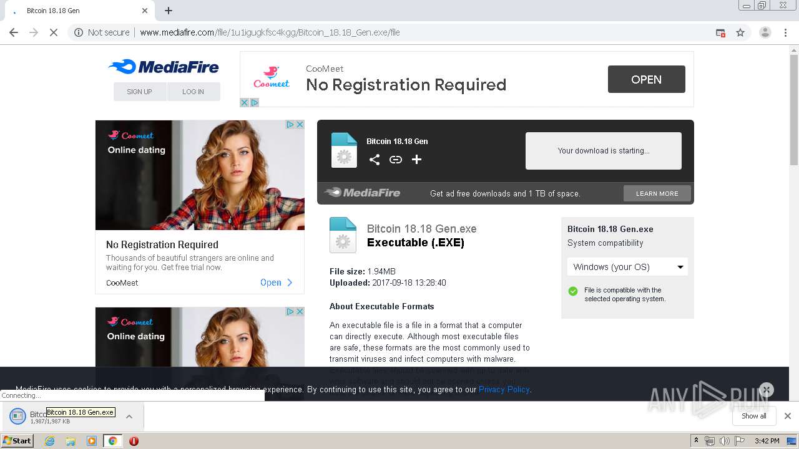Click the system clock showing 3:42 PM
The image size is (799, 449).
point(767,441)
